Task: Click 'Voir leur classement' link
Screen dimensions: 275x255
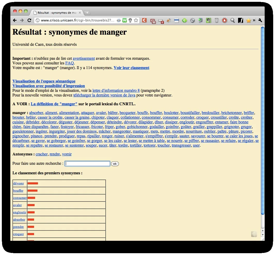Action: (x=131, y=68)
